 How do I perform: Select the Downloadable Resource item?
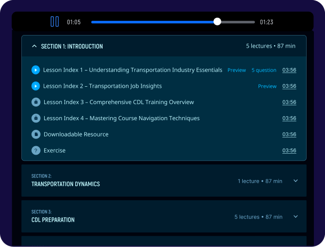pyautogui.click(x=76, y=134)
